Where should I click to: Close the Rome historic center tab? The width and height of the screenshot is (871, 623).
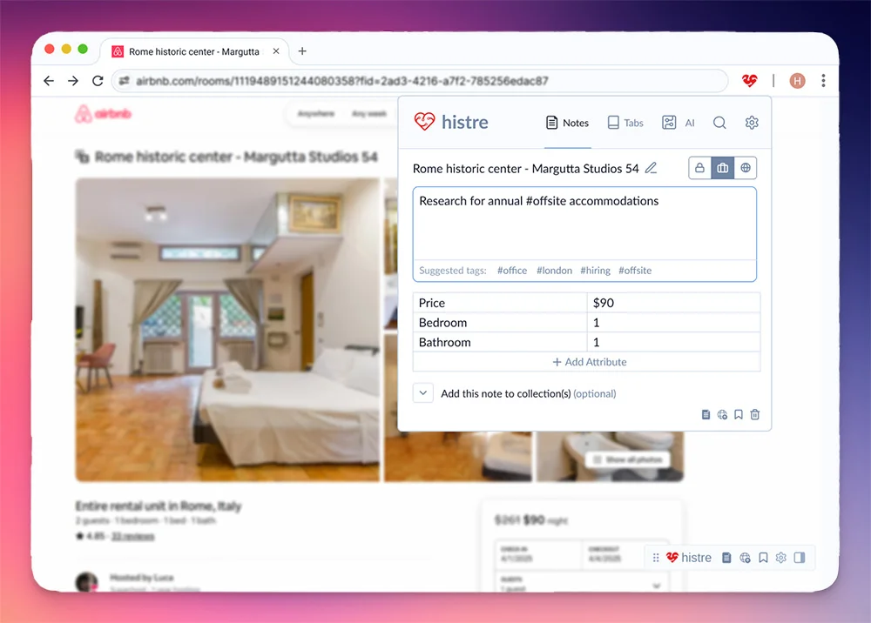pos(276,51)
